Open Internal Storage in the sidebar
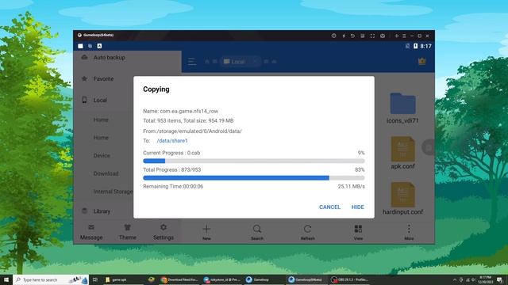Screen dimensions: 508x285 click(x=113, y=192)
